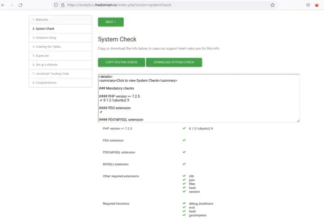Click the green check beside session
The image size is (324, 218).
(184, 191)
